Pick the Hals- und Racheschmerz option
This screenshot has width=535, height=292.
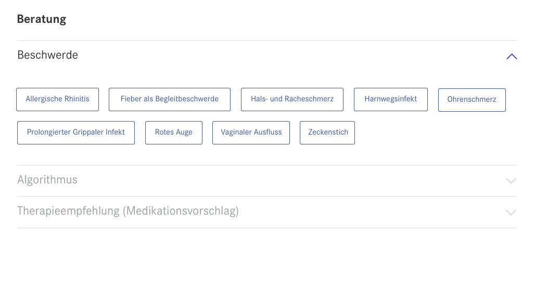coord(292,99)
